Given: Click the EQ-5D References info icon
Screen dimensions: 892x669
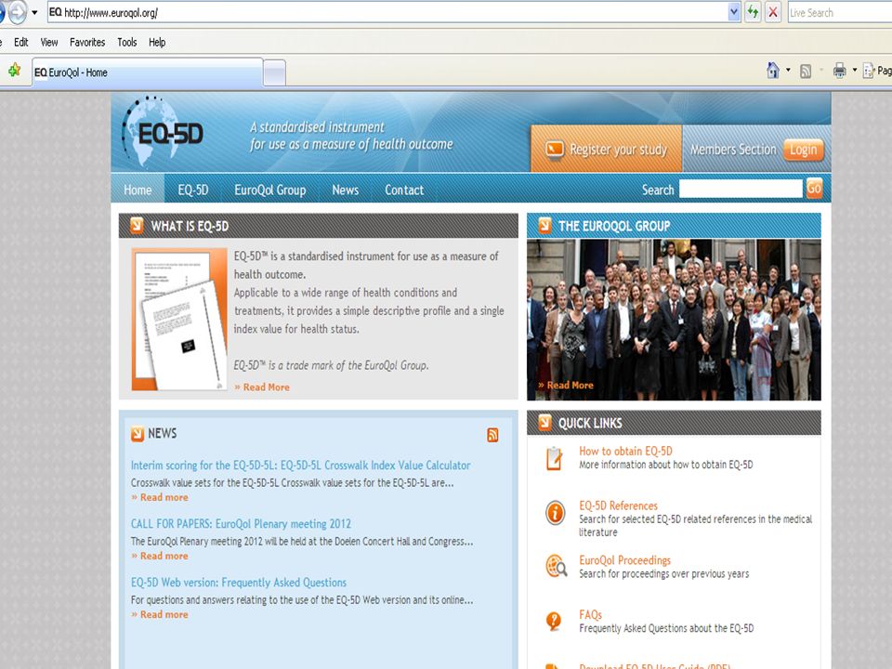Looking at the screenshot, I should point(556,513).
